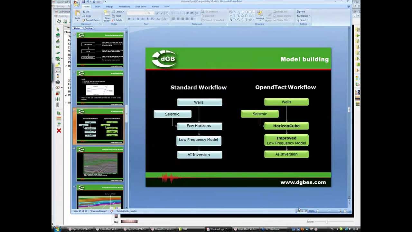Click the Zoom slider in OpendTect window

point(327,222)
